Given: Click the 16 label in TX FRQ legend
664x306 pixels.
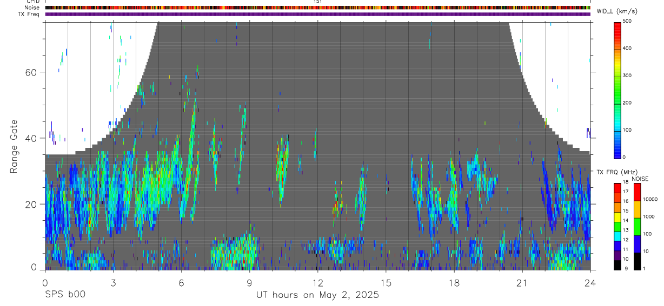Looking at the screenshot, I should (x=626, y=201).
